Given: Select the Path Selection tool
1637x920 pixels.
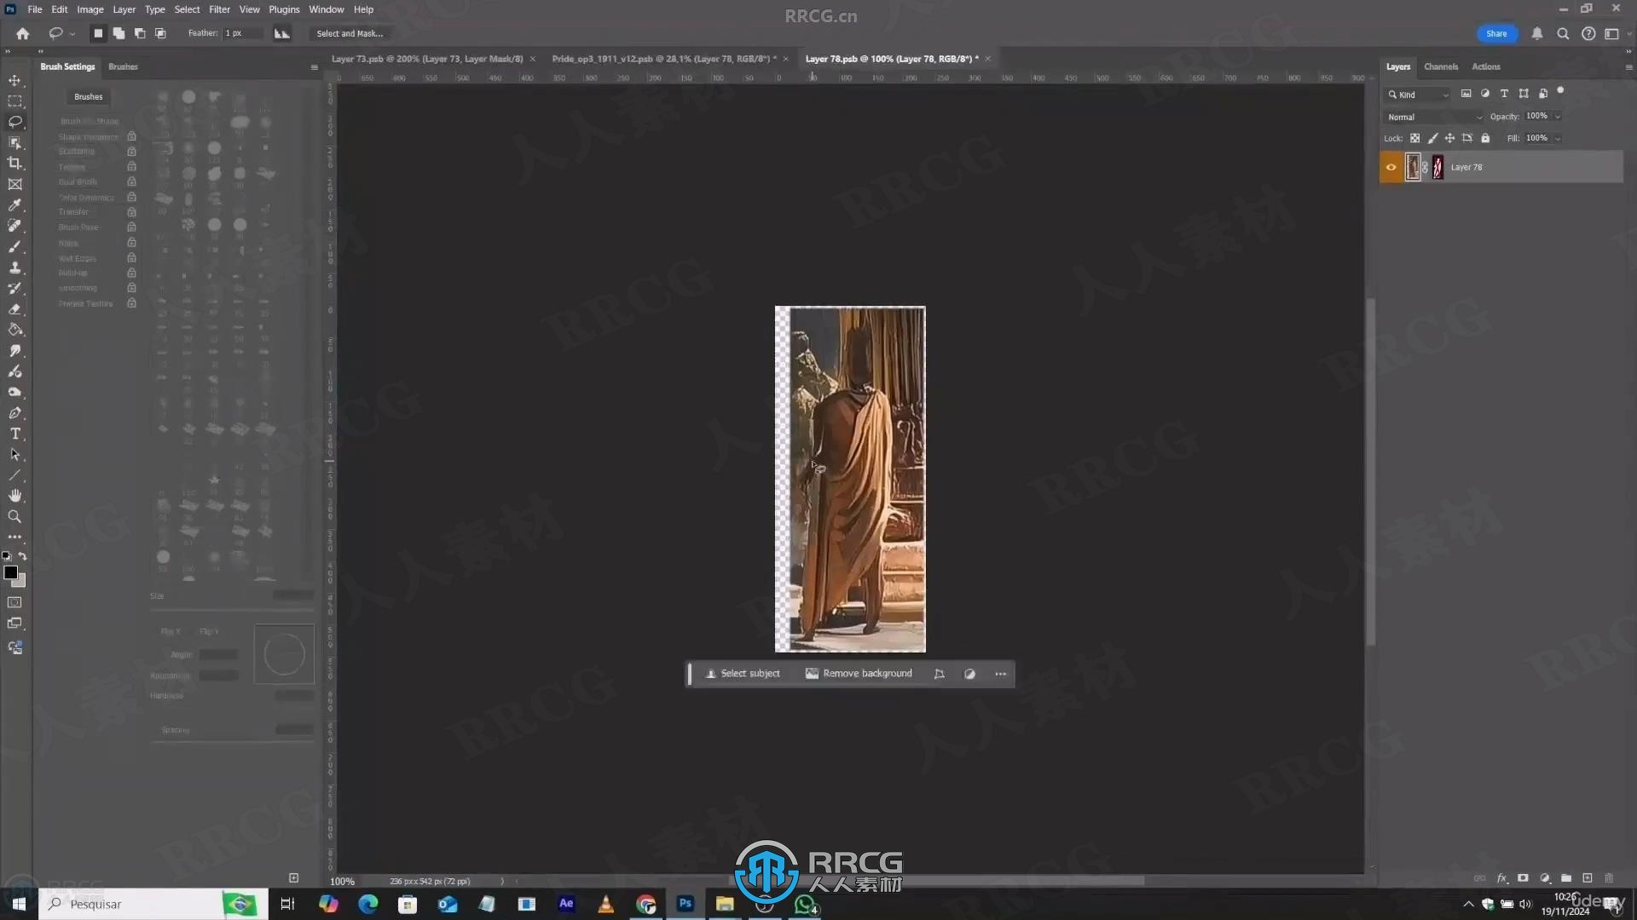Looking at the screenshot, I should pos(14,455).
